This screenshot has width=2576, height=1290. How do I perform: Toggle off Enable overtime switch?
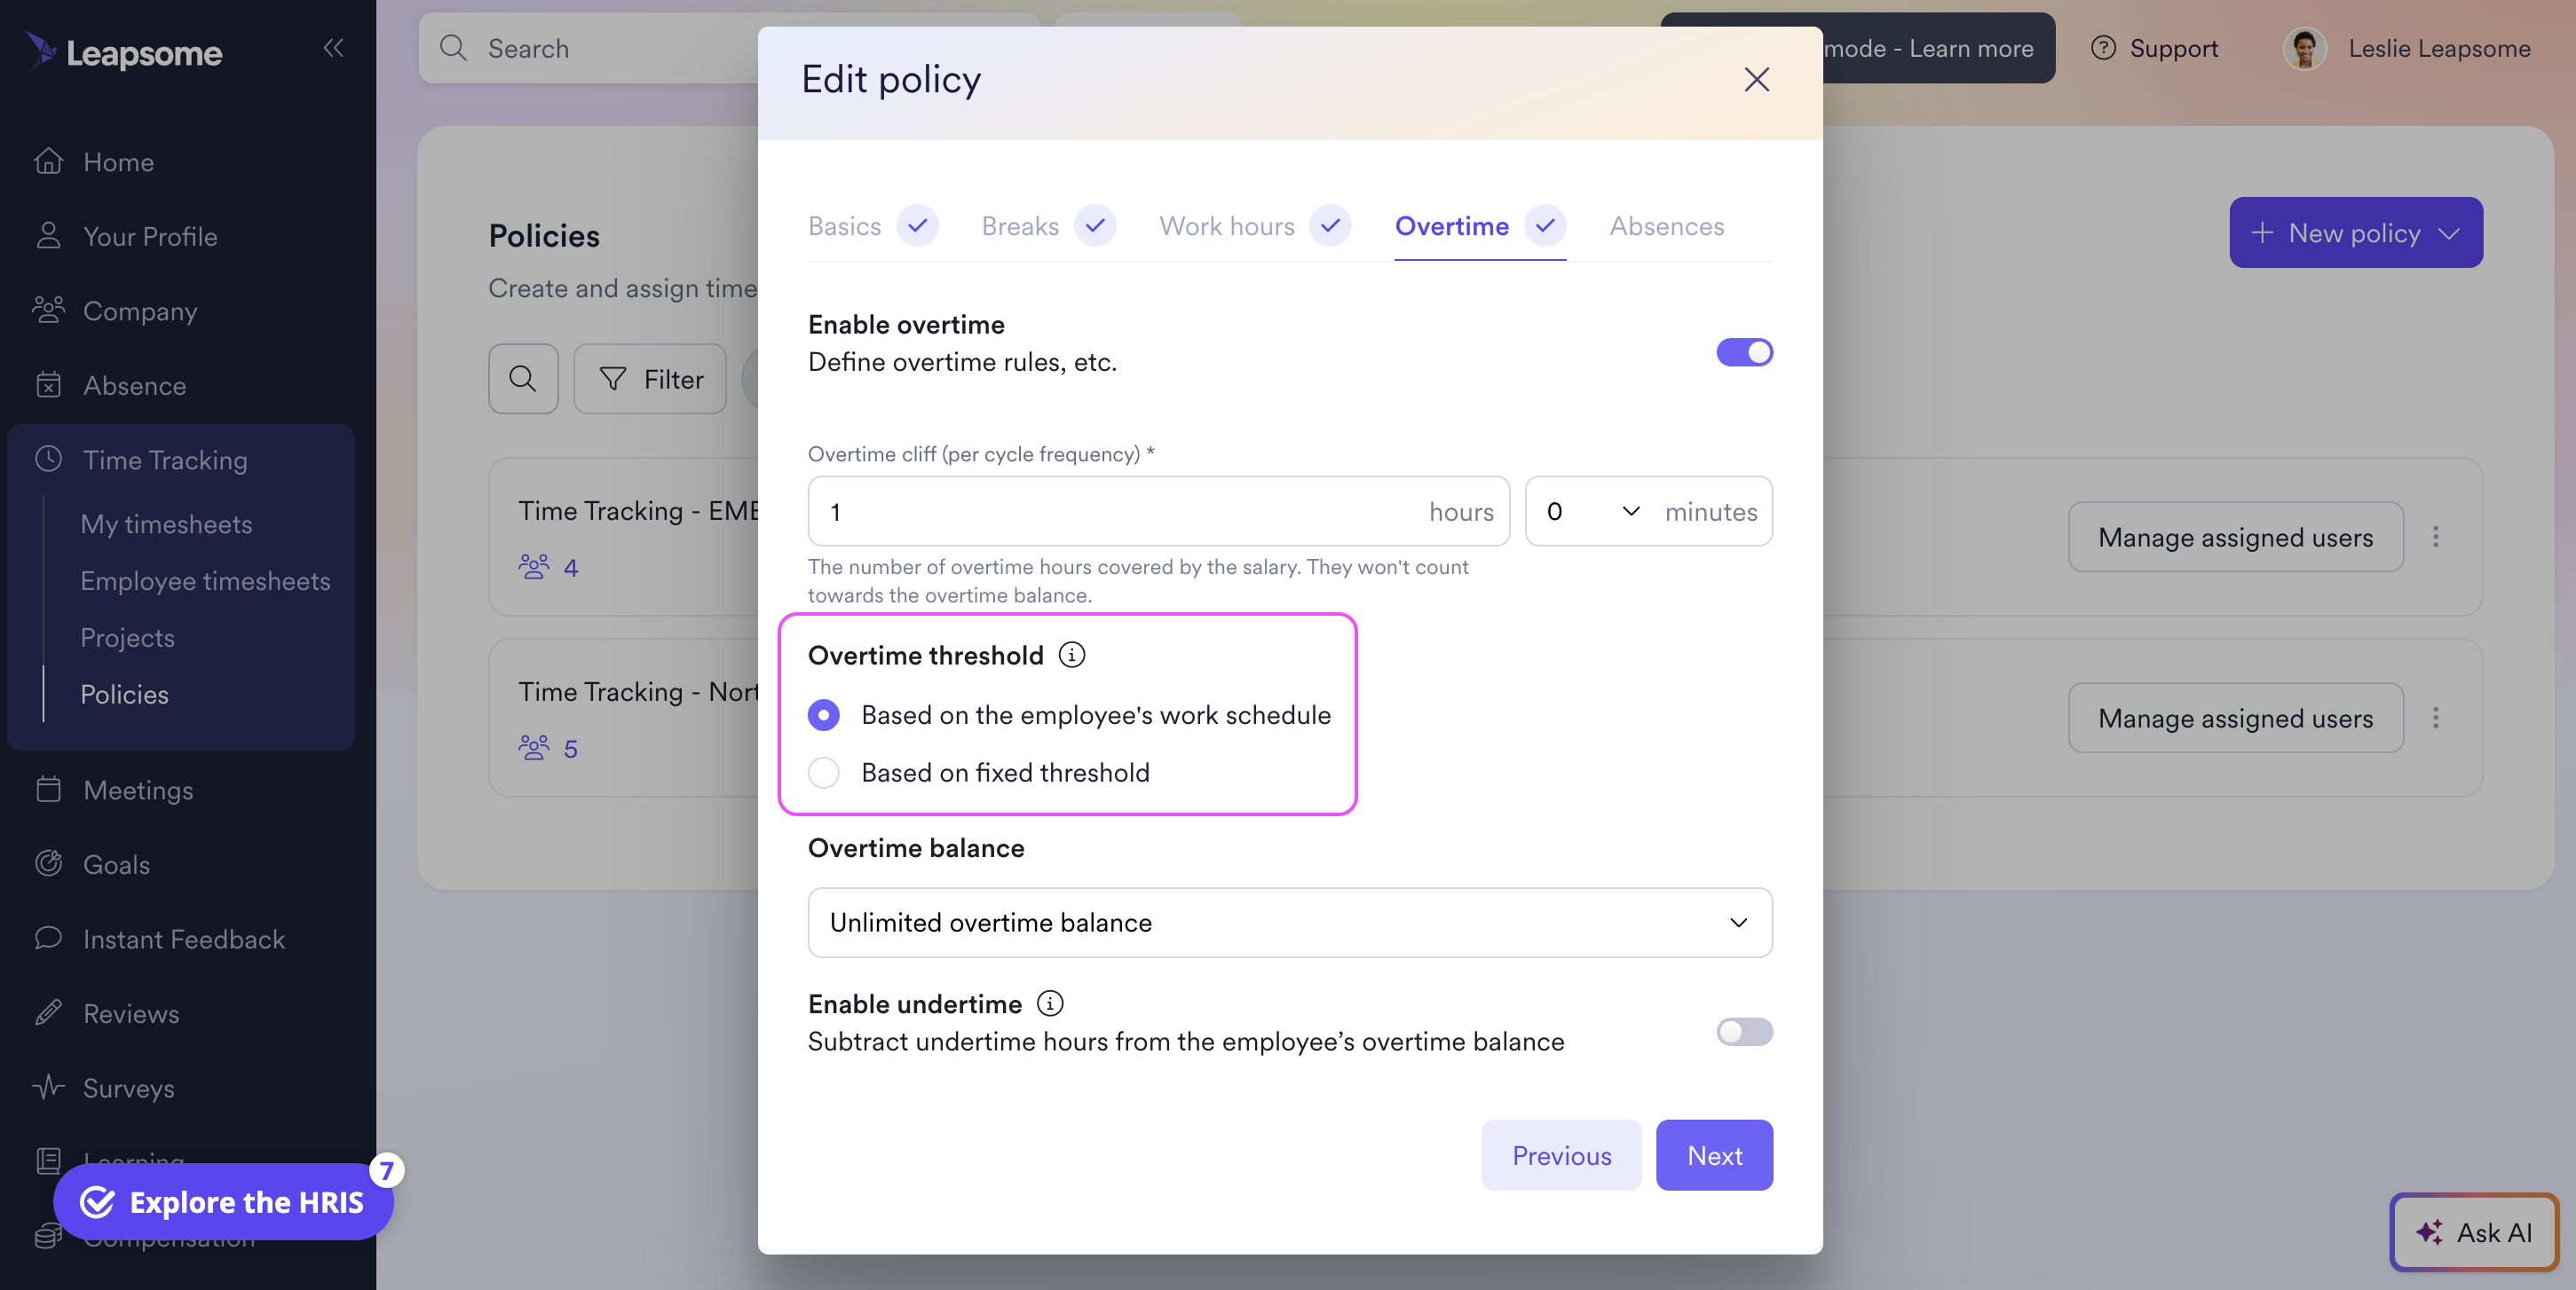(1744, 351)
